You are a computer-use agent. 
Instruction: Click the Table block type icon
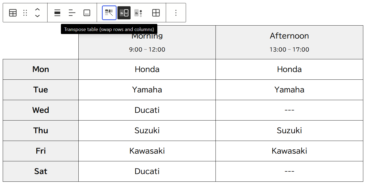pyautogui.click(x=13, y=13)
